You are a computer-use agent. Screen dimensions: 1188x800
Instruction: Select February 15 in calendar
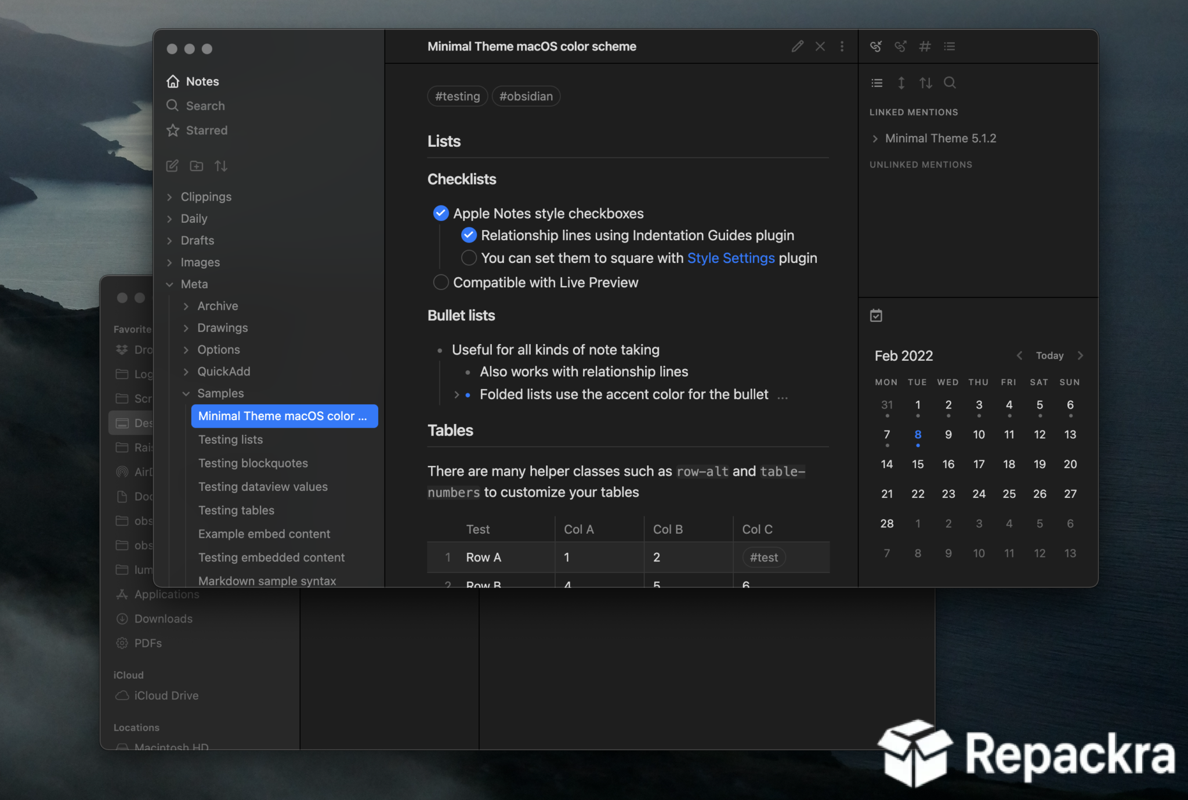pos(918,464)
